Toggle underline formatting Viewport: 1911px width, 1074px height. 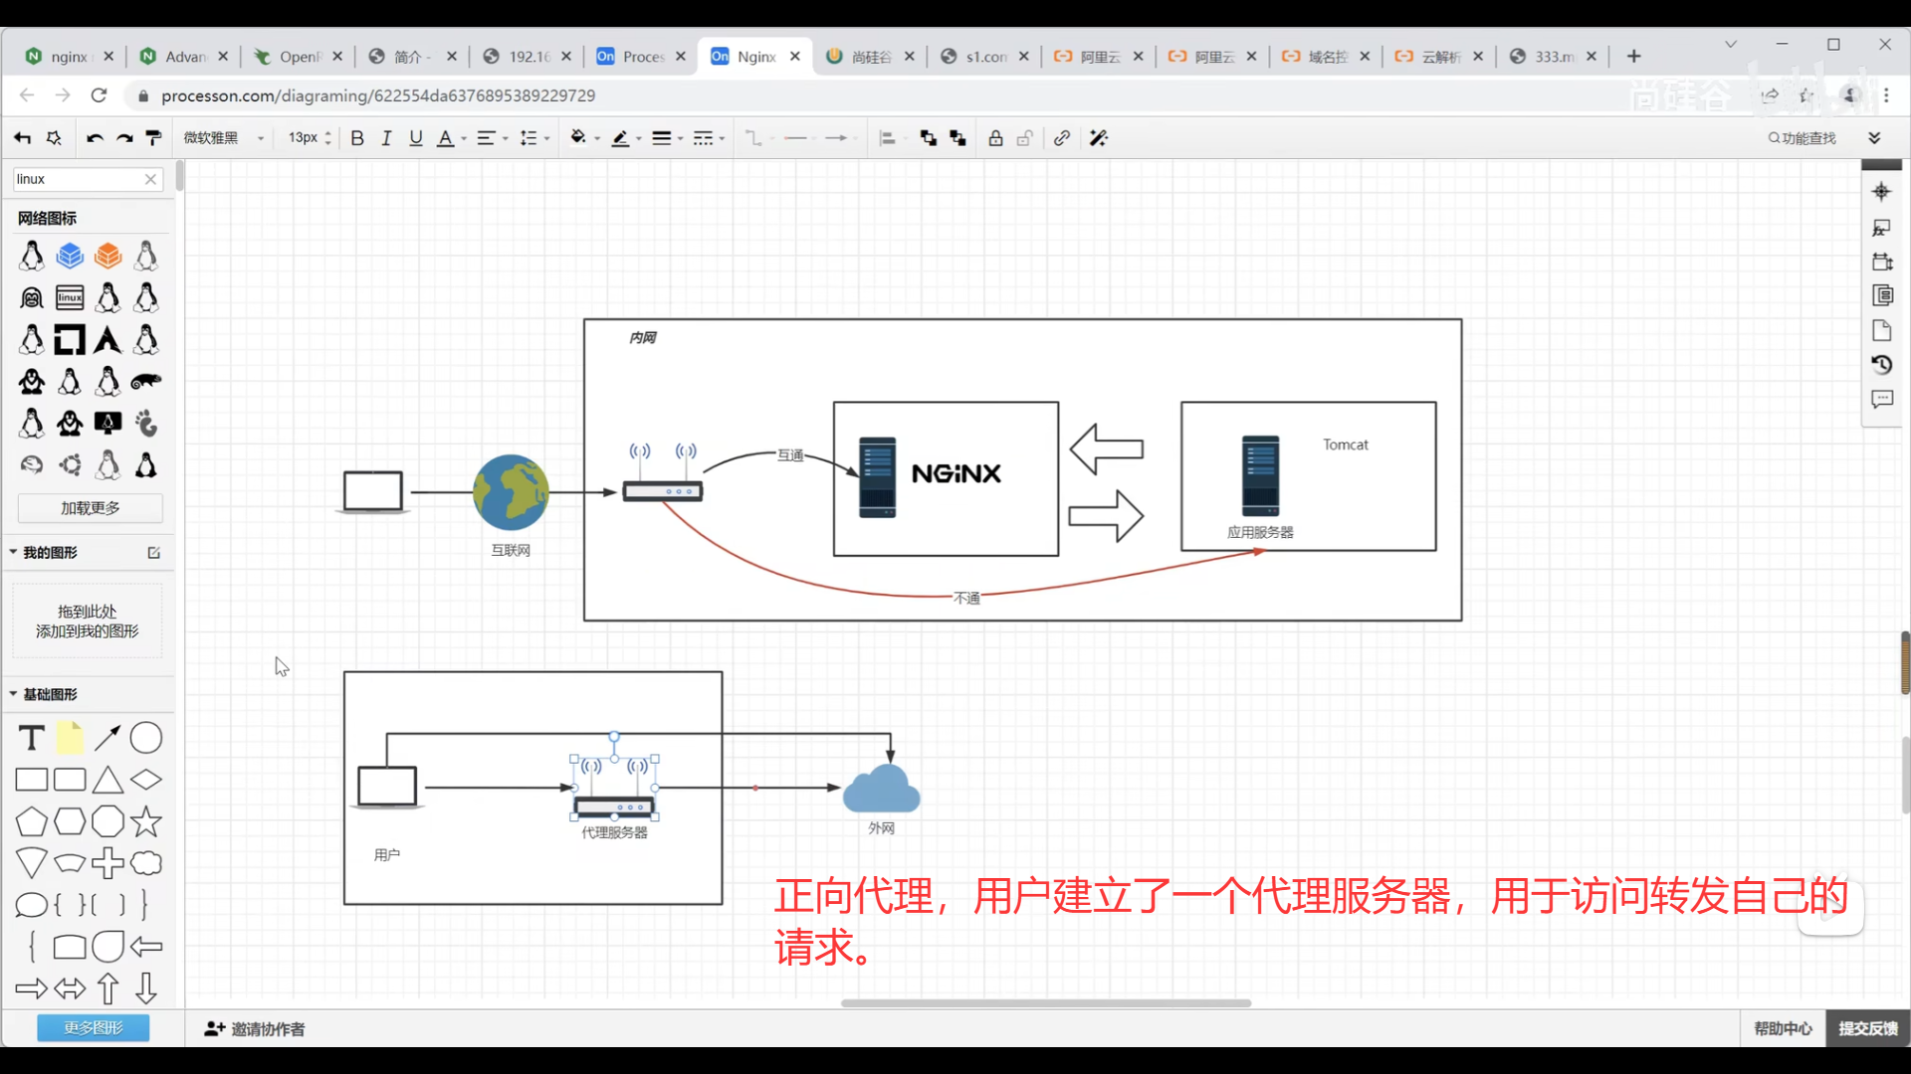click(x=416, y=138)
